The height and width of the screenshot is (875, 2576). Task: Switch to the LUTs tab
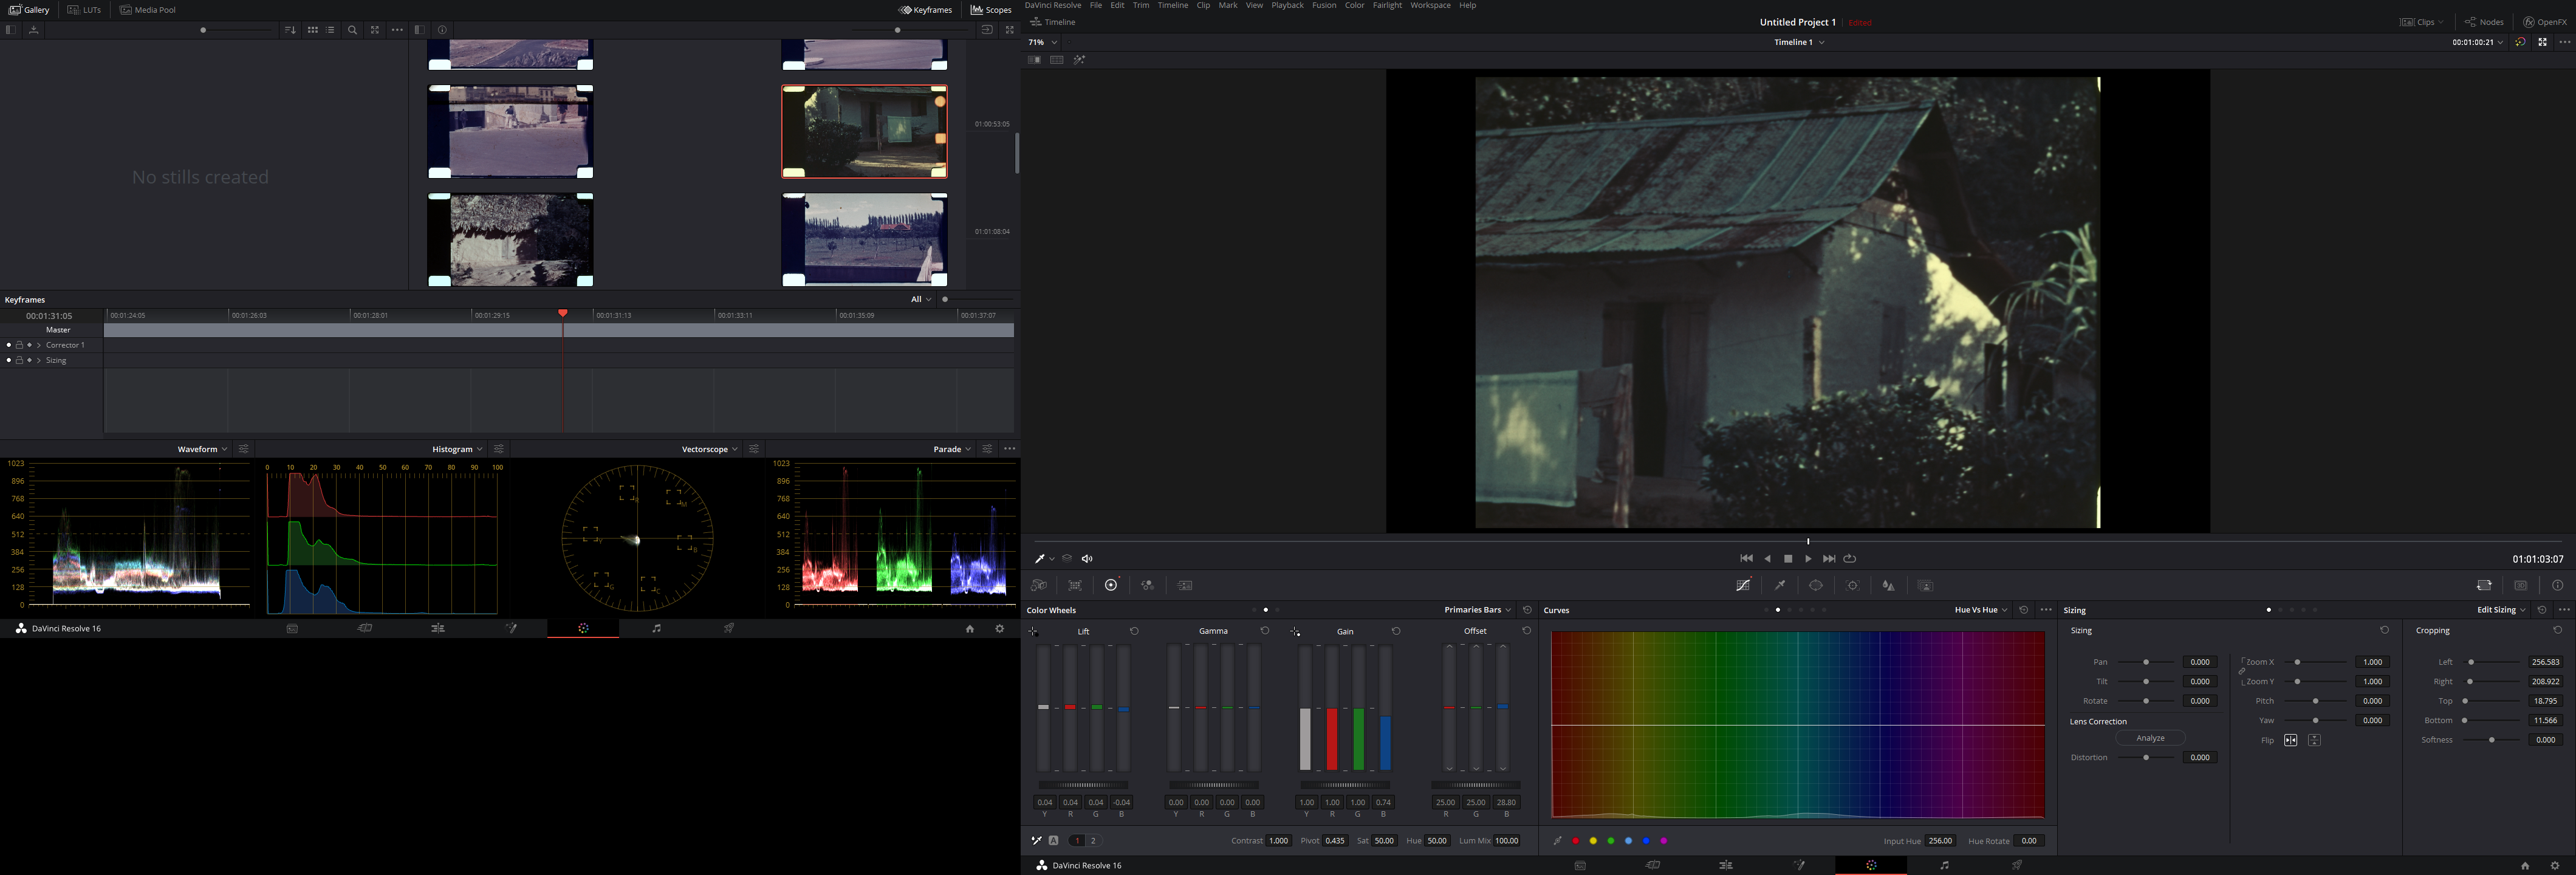[85, 10]
